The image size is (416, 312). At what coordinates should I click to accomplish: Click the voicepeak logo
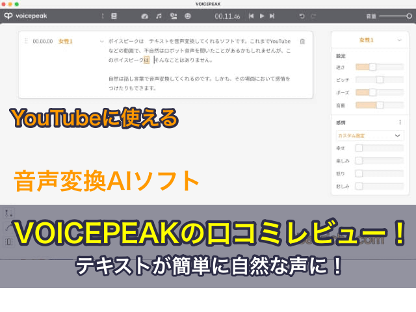(x=25, y=16)
